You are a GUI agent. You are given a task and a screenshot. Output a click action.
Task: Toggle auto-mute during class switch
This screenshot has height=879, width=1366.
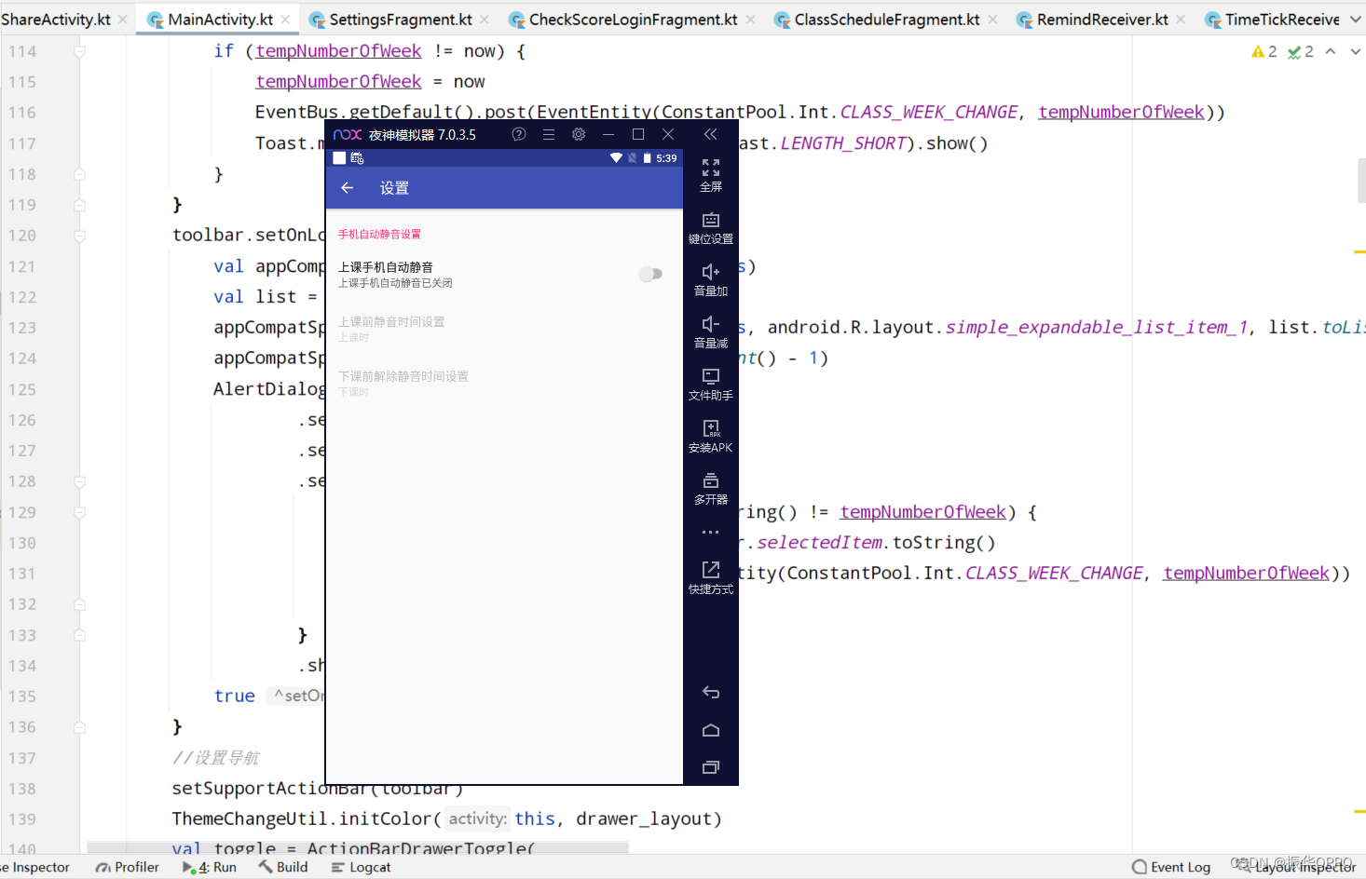click(650, 274)
